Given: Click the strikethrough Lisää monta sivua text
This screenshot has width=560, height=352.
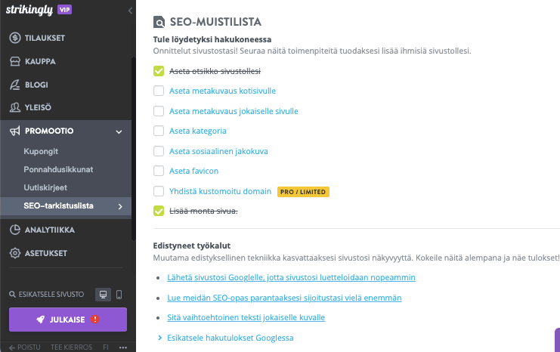Looking at the screenshot, I should (x=203, y=211).
